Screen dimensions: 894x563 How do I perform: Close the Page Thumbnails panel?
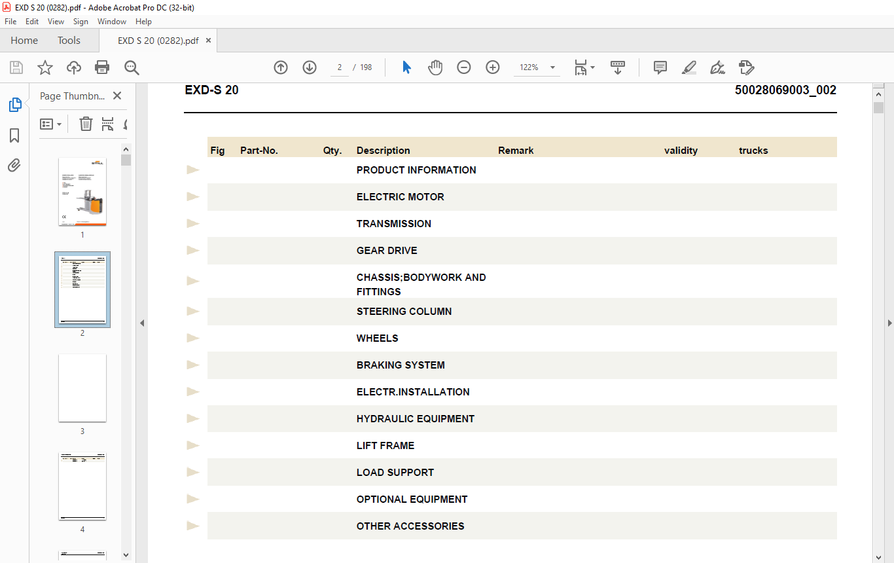(117, 96)
